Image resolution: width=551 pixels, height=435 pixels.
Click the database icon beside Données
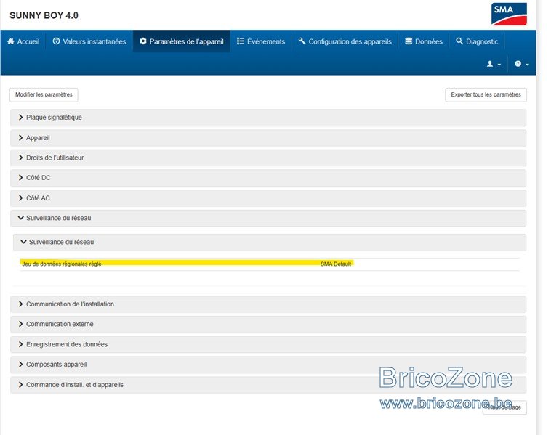(409, 41)
